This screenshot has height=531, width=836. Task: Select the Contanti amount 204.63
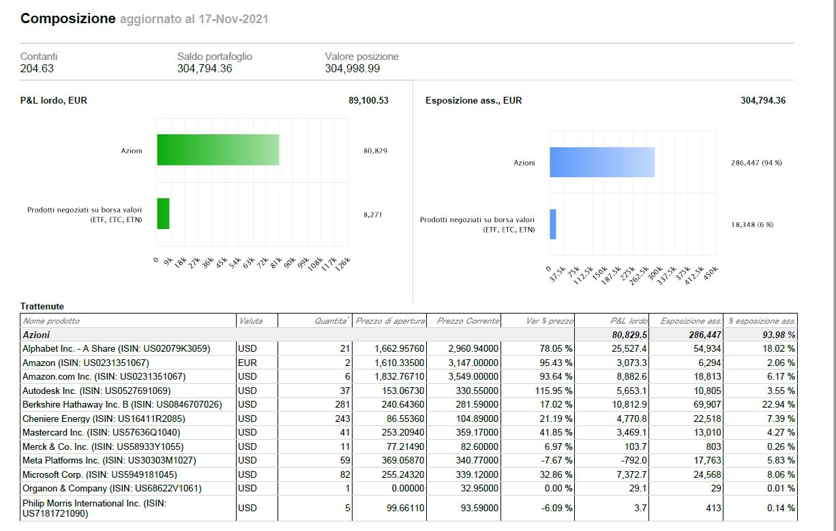coord(37,68)
